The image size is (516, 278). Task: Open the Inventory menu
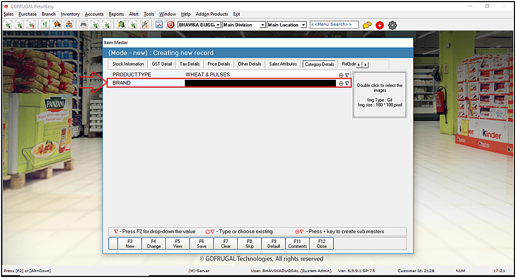tap(70, 14)
